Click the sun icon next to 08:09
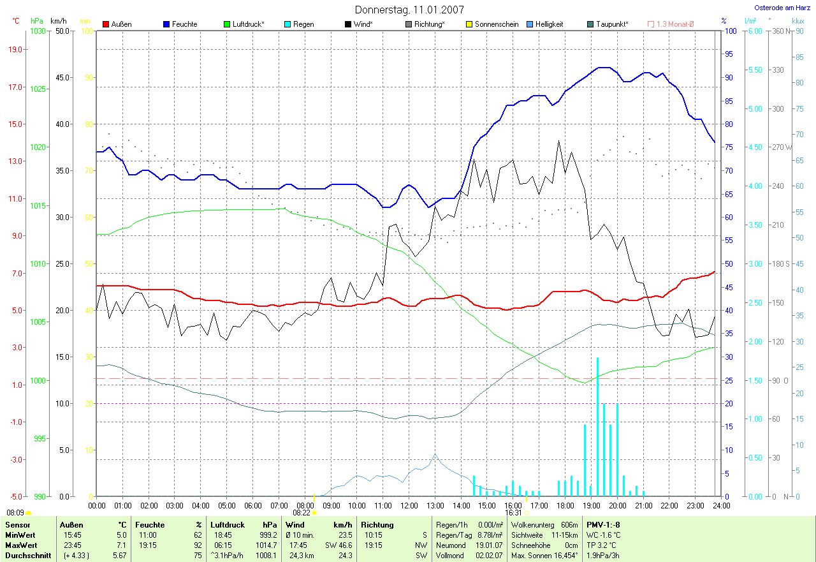Image resolution: width=816 pixels, height=562 pixels. pos(29,512)
